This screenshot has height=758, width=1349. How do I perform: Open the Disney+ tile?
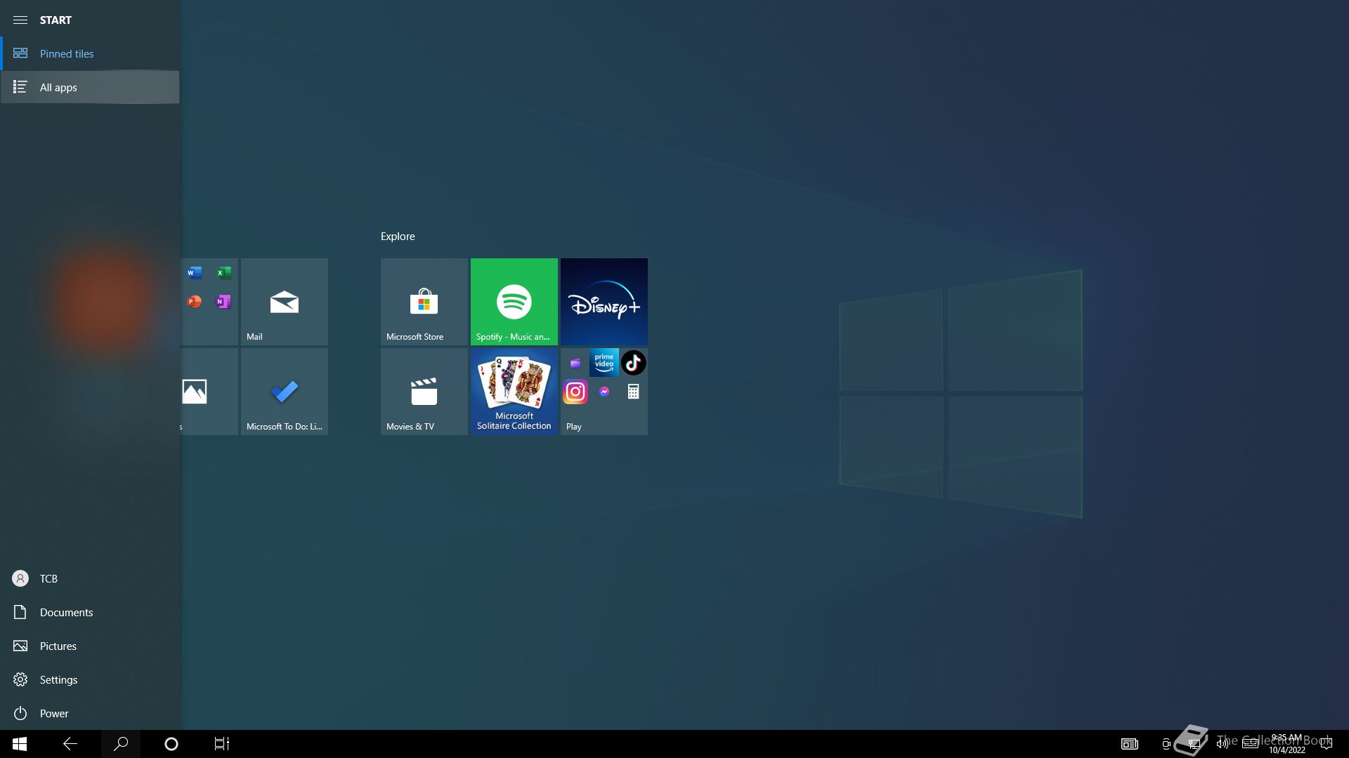pyautogui.click(x=604, y=302)
